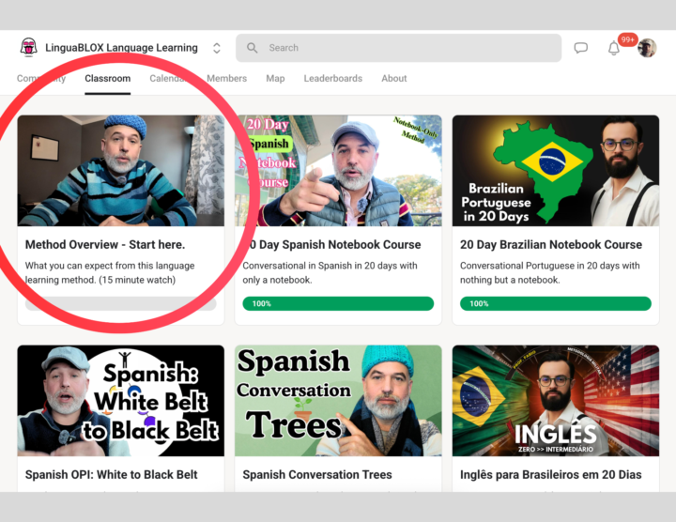Open the Map tab
The image size is (676, 522).
coord(275,78)
